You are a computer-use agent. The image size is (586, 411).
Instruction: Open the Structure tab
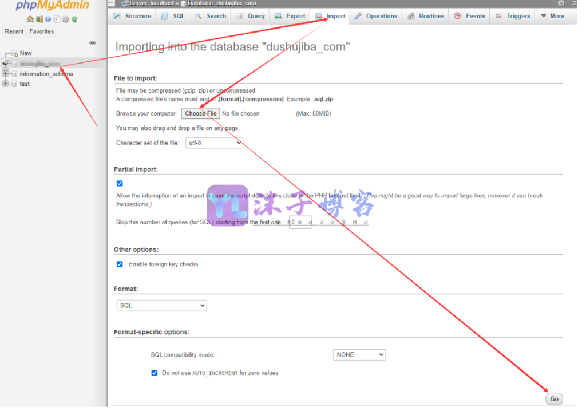133,16
